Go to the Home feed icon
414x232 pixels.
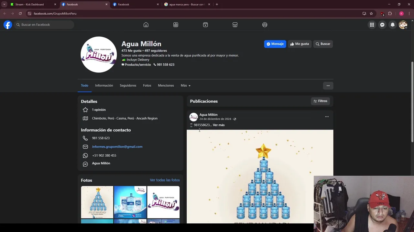(146, 25)
